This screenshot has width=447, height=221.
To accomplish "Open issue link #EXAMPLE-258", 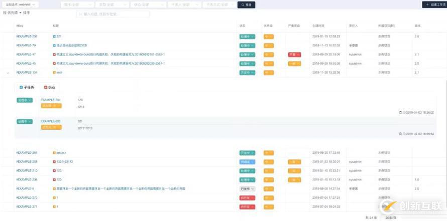I will pyautogui.click(x=27, y=161).
